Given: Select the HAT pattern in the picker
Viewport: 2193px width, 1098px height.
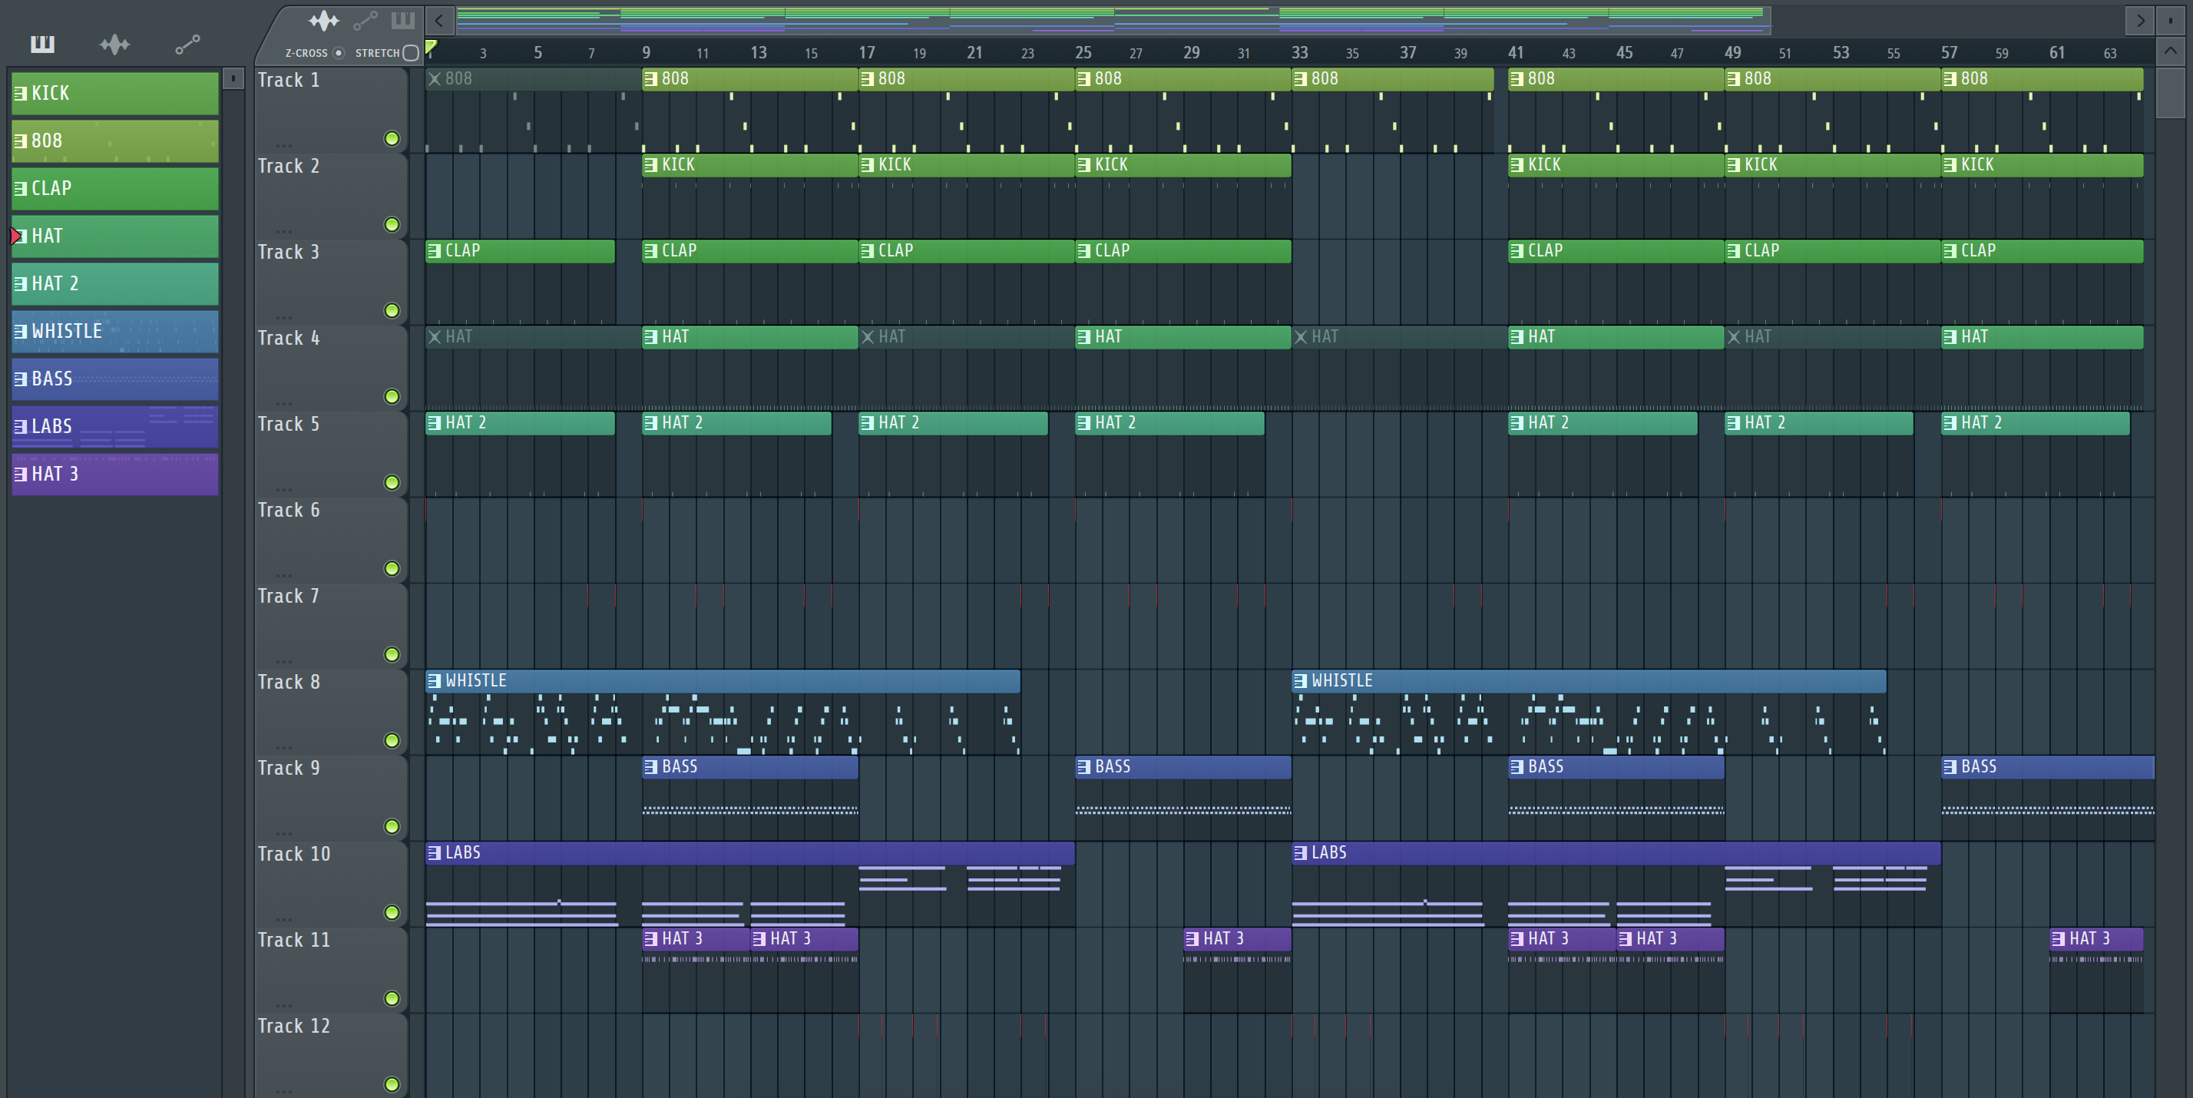Looking at the screenshot, I should coord(115,236).
